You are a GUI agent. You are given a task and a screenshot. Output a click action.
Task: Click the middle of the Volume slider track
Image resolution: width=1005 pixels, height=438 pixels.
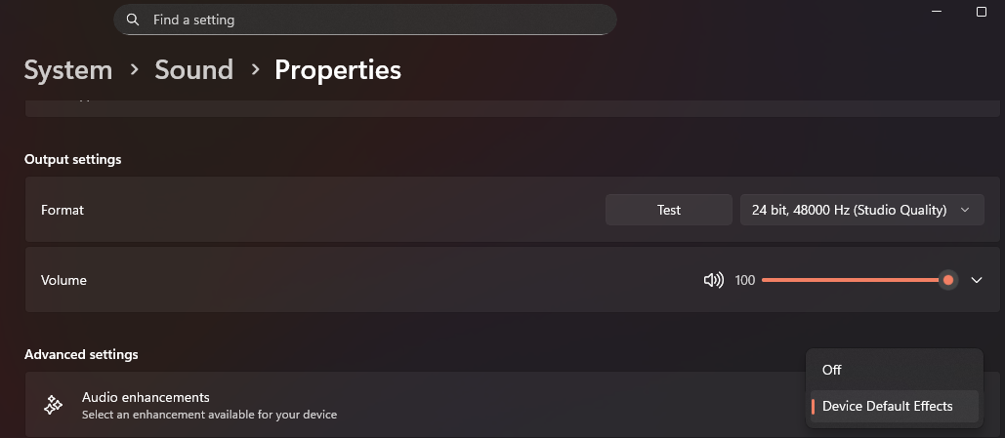point(855,280)
